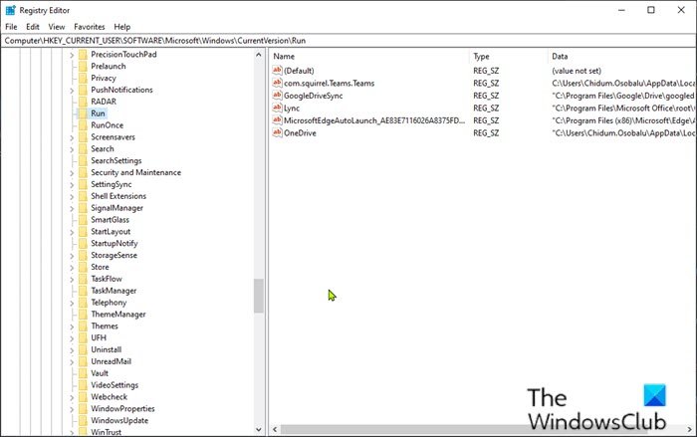Select the OneDrive value name
This screenshot has height=437, width=697.
(300, 133)
